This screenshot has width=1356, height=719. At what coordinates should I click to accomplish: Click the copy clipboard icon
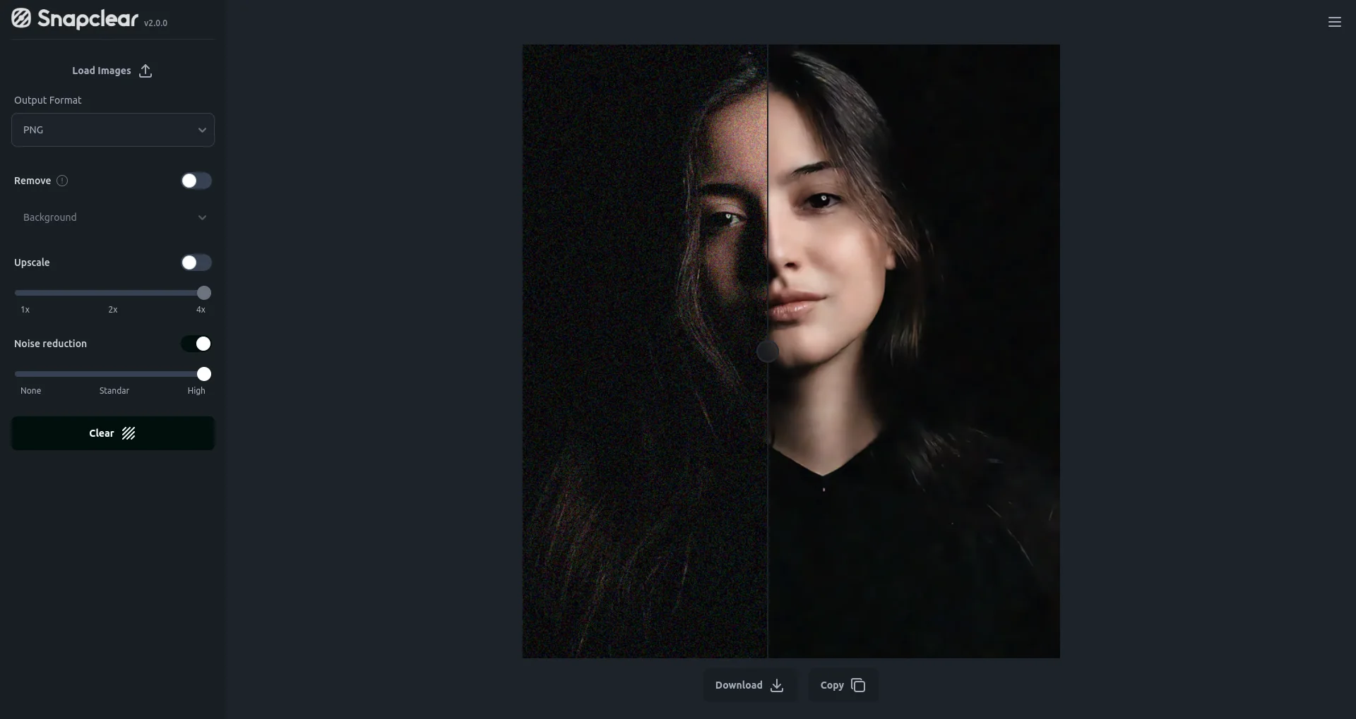tap(858, 685)
